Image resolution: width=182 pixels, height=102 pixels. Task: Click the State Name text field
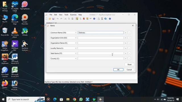tap(101, 53)
